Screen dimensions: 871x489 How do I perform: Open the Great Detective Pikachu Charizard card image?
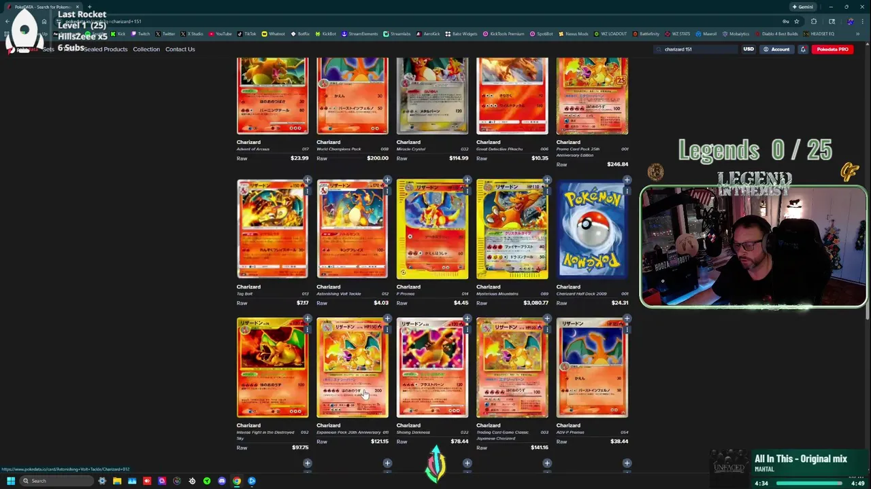click(x=512, y=96)
